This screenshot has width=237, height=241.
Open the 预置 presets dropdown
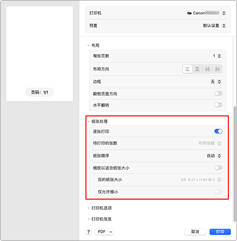[x=224, y=26]
